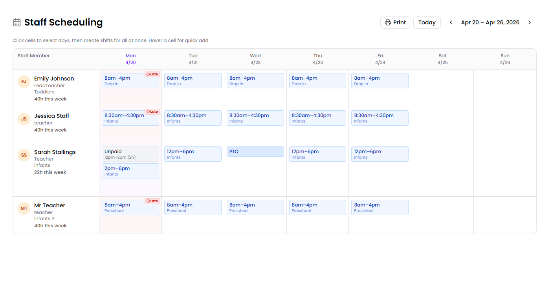
Task: Click the Emily Johnson staff name
Action: coord(54,79)
